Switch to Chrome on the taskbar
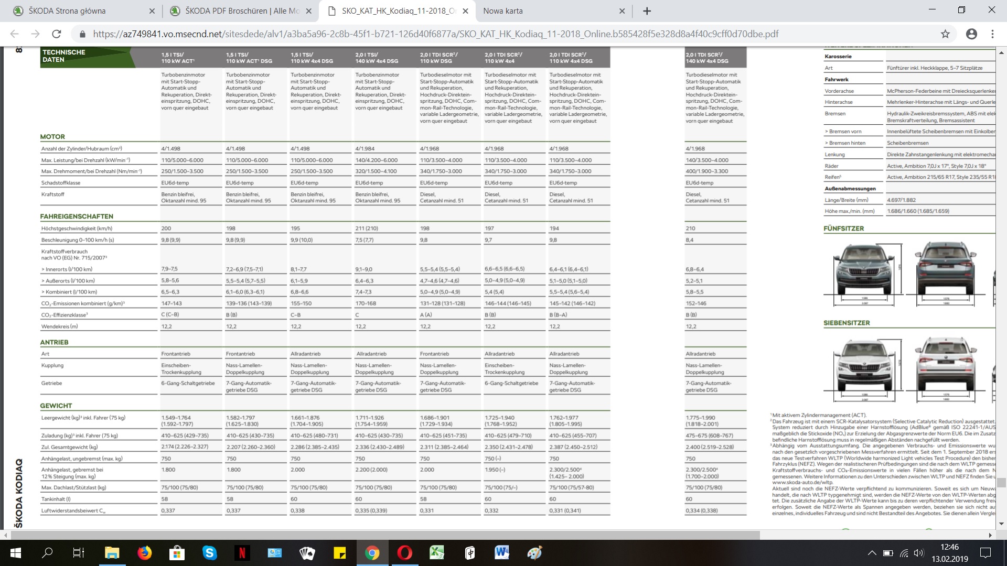This screenshot has height=566, width=1007. tap(372, 552)
